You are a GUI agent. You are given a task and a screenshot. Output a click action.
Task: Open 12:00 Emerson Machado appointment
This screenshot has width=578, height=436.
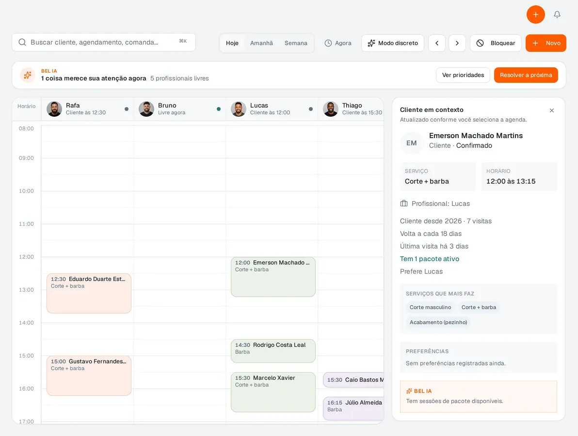coord(273,277)
